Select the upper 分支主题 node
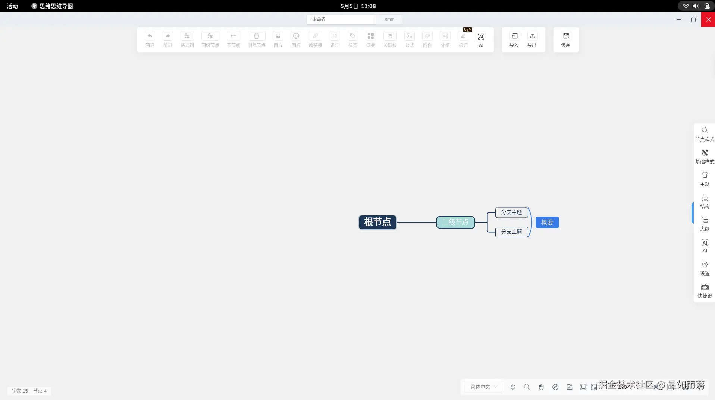The width and height of the screenshot is (715, 400). [x=511, y=212]
